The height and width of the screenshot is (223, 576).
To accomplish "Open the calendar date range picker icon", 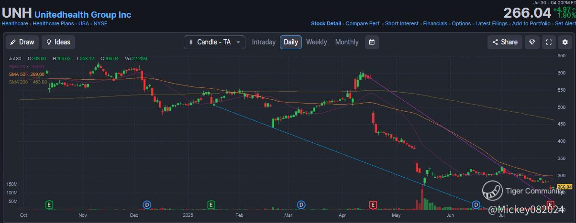I will 372,42.
